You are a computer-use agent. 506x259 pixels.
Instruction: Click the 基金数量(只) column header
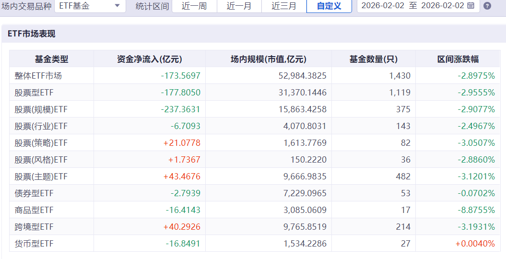point(374,59)
